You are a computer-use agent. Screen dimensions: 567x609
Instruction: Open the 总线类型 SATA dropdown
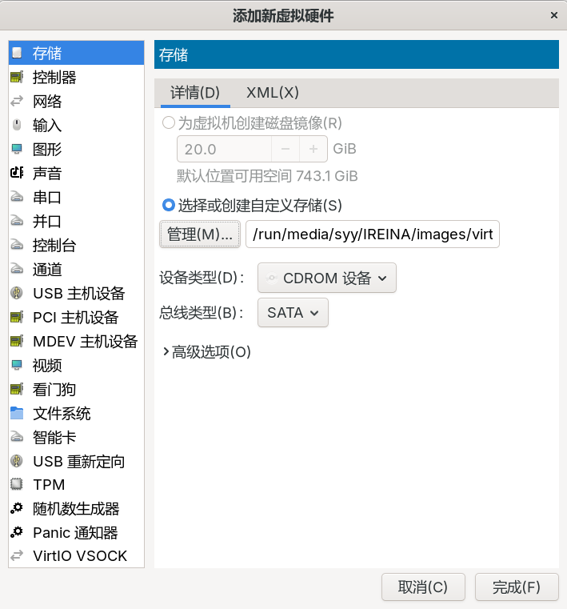click(293, 313)
